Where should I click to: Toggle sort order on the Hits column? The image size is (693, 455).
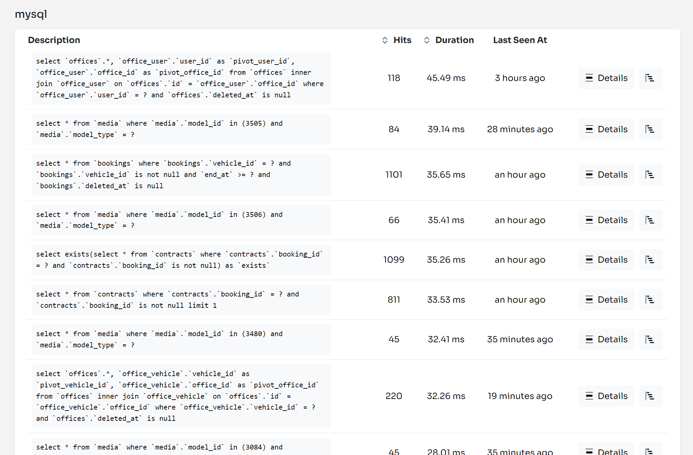click(x=385, y=40)
